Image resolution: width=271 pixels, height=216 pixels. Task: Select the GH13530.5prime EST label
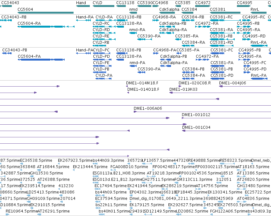click(x=46, y=173)
